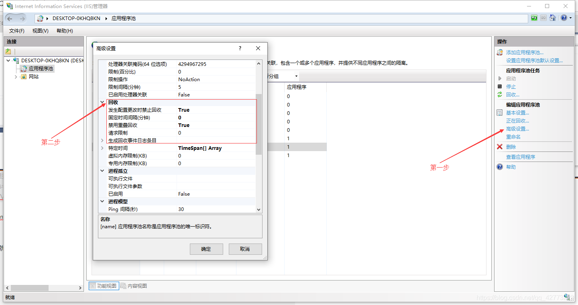Screen dimensions: 578x305
Task: Click 请求限制 value field
Action: point(216,133)
